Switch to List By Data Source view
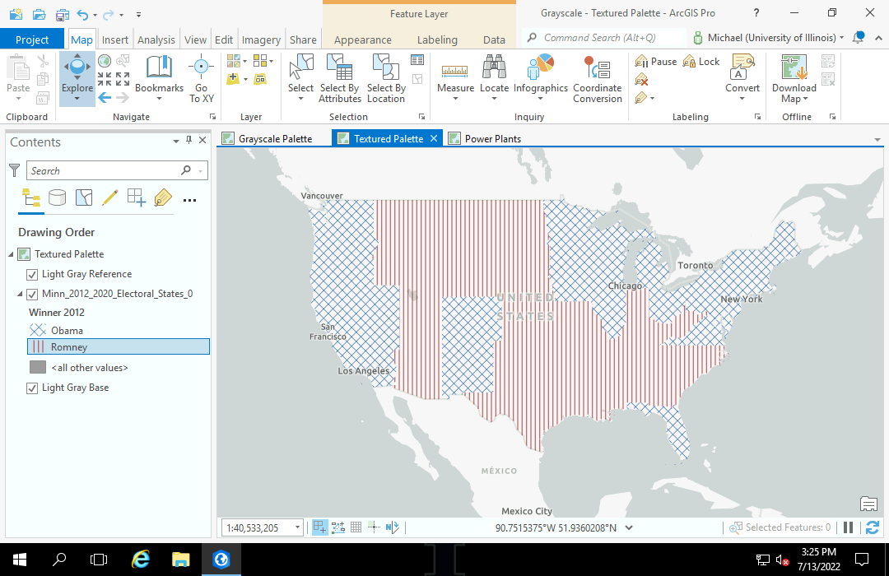Screen dimensions: 889x576 [x=57, y=197]
